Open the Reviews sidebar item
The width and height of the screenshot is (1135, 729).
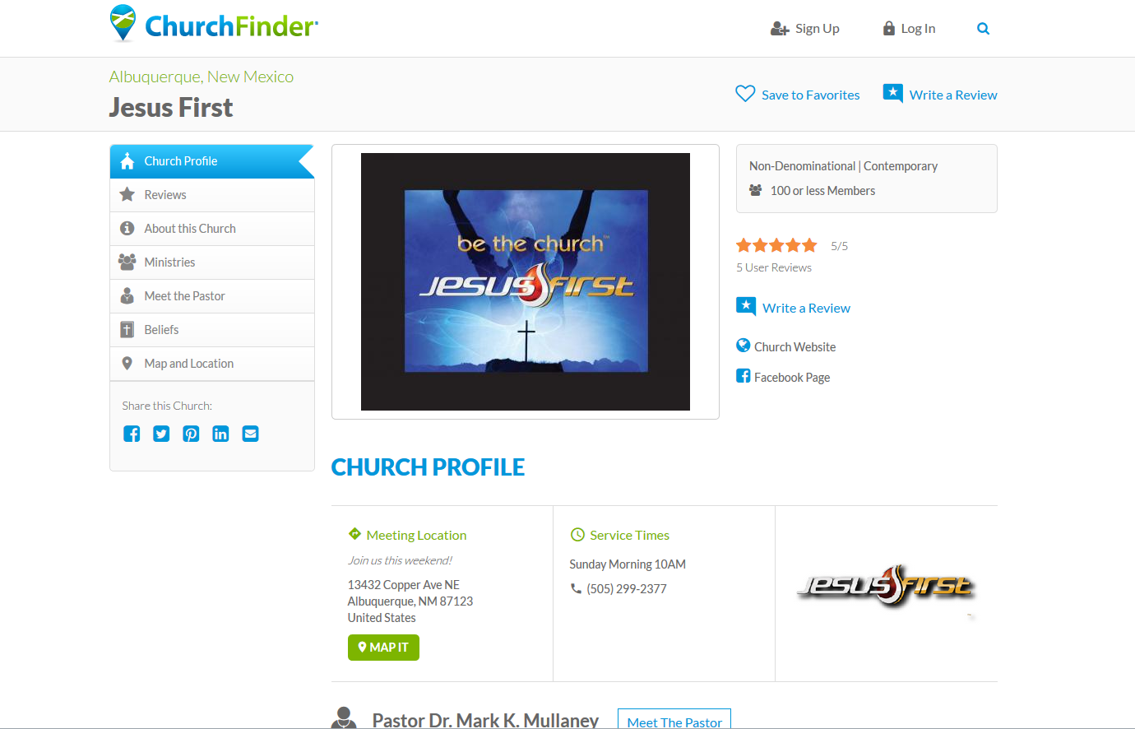pos(212,195)
